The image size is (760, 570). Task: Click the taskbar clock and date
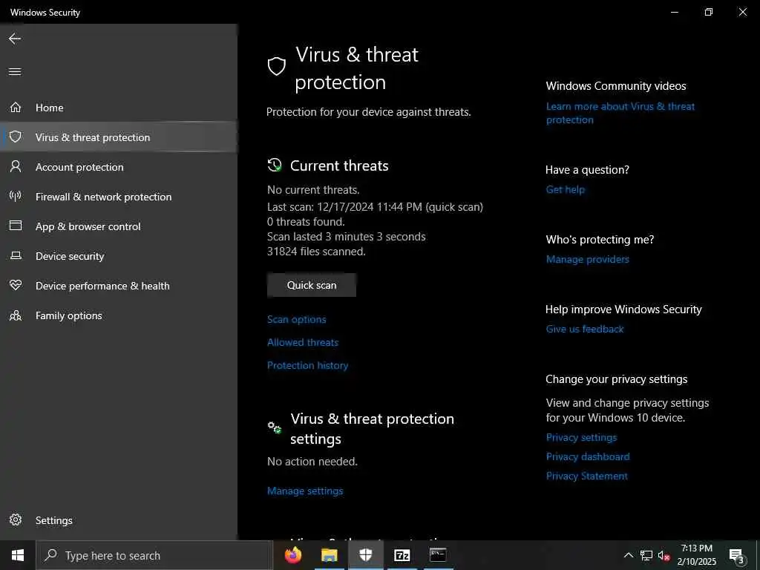point(696,555)
